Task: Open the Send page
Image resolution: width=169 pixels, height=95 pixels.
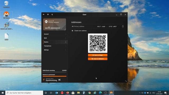Action: 55,38
